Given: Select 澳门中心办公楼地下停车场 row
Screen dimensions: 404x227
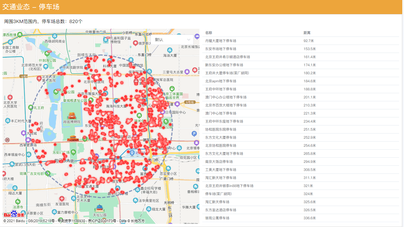Looking at the screenshot, I should [300, 97].
